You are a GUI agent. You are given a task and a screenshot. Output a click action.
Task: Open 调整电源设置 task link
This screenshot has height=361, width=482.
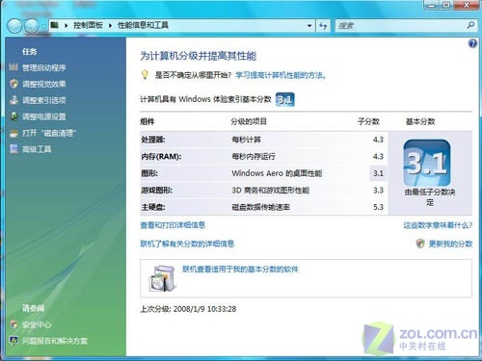(x=44, y=116)
